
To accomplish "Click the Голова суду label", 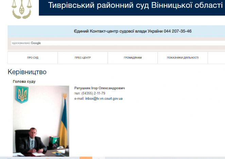I will (x=24, y=82).
